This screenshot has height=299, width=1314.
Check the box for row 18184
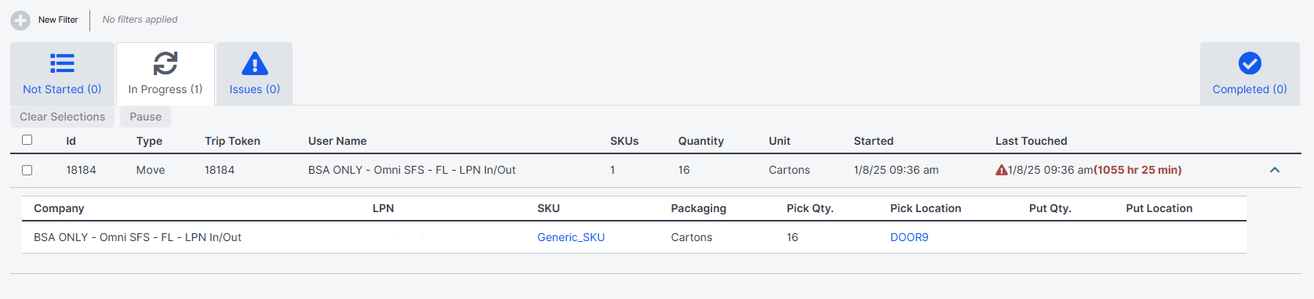click(27, 170)
